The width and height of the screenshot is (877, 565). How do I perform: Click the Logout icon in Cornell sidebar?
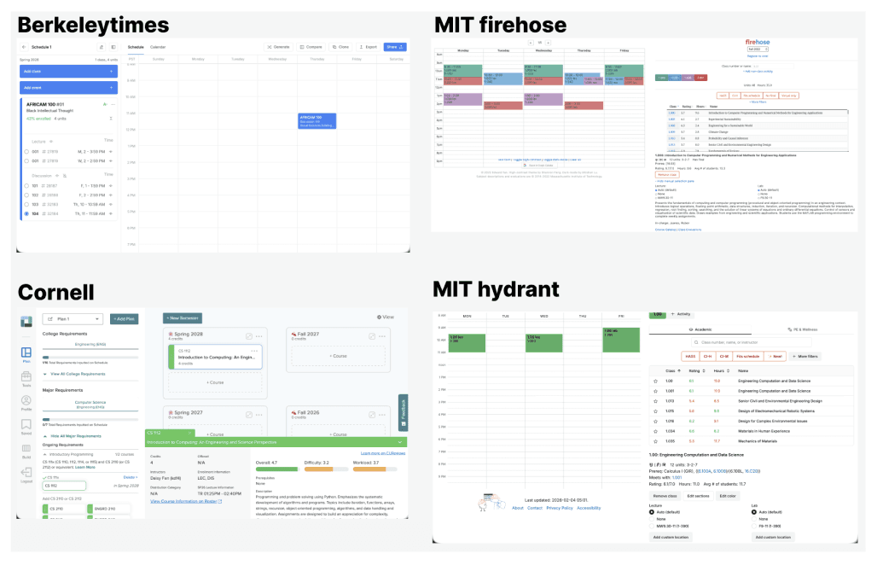(x=26, y=475)
